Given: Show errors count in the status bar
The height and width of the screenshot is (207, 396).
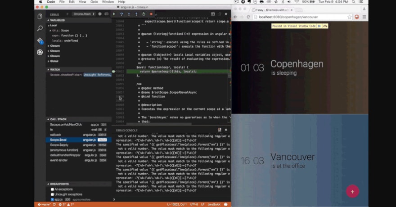Looking at the screenshot, I should [x=62, y=204].
